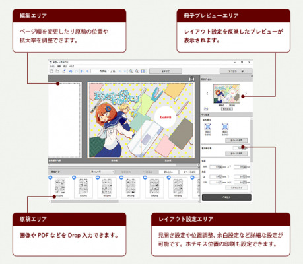
Task: Click the Fit to window icon
Action: (143, 71)
